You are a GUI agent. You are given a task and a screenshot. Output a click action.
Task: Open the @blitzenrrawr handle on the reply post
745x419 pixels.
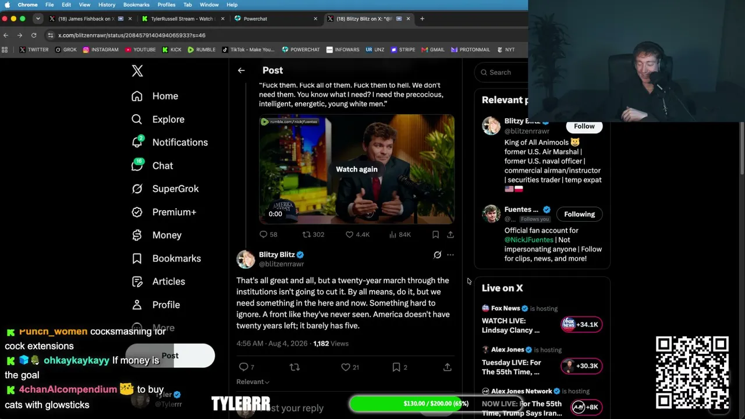tap(281, 264)
